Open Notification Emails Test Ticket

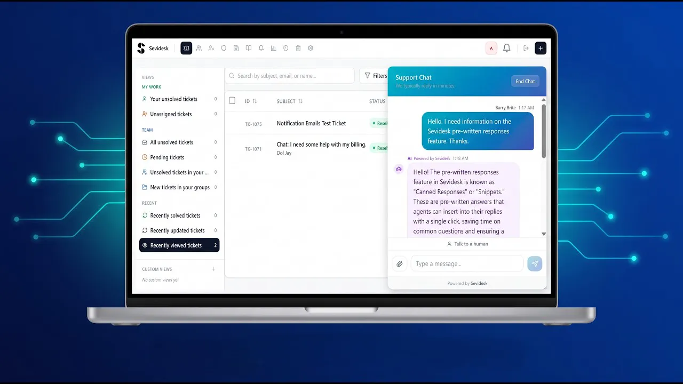click(311, 123)
